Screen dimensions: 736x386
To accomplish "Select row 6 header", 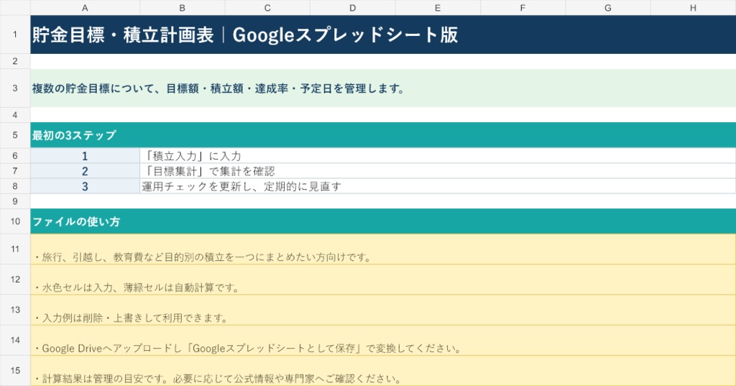I will click(x=15, y=155).
